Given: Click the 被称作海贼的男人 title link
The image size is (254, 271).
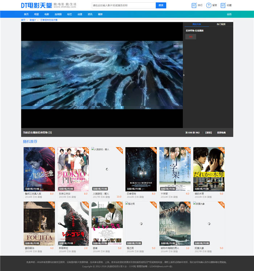Looking at the screenshot, I should pos(170,248).
